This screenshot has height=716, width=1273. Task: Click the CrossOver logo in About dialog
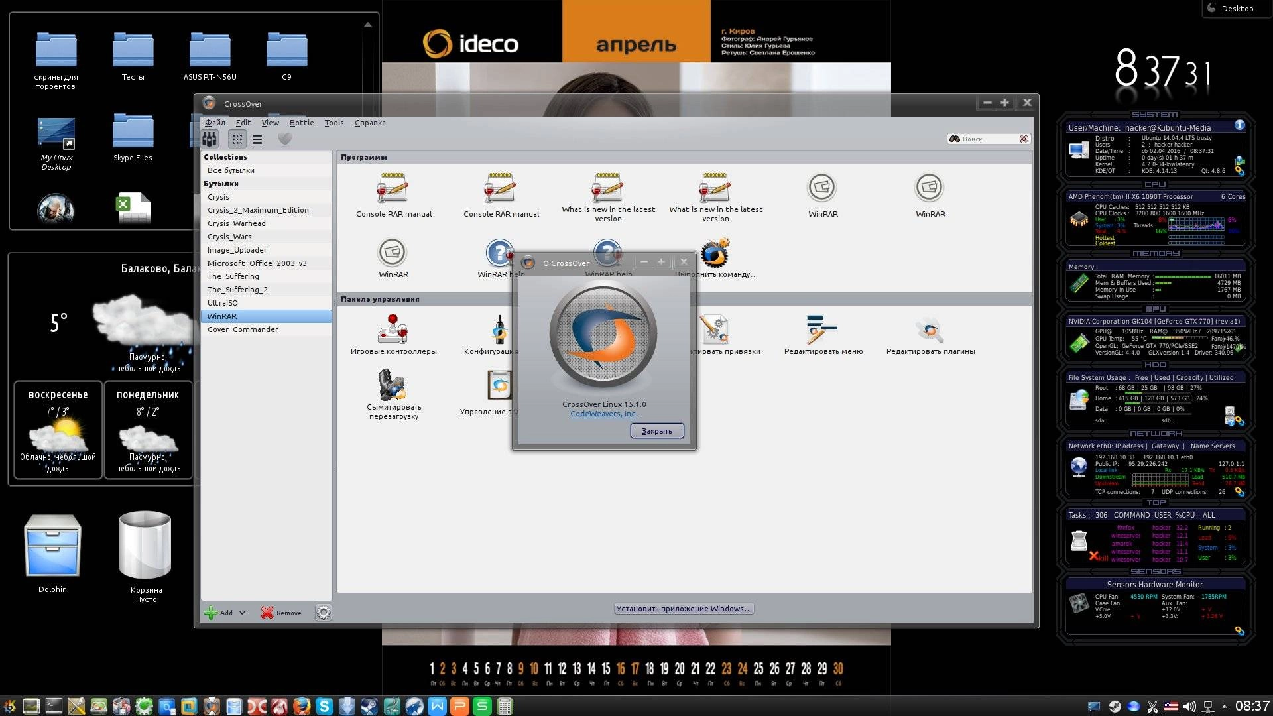point(603,335)
